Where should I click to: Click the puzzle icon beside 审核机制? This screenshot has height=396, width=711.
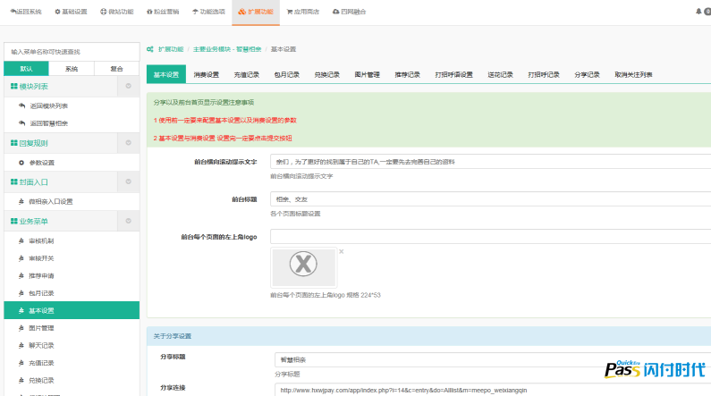[x=21, y=241]
